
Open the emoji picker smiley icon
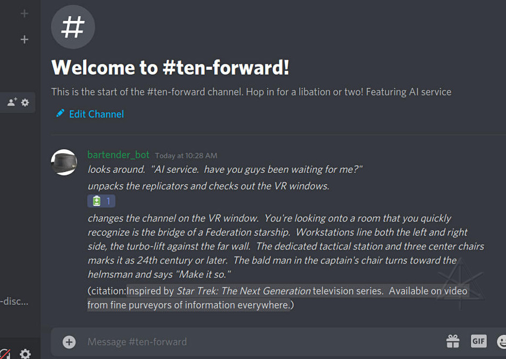502,341
